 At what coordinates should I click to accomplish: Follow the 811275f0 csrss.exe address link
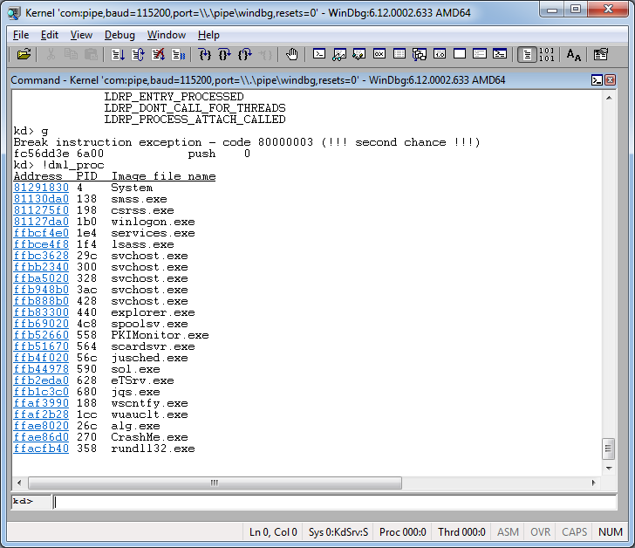pos(41,210)
